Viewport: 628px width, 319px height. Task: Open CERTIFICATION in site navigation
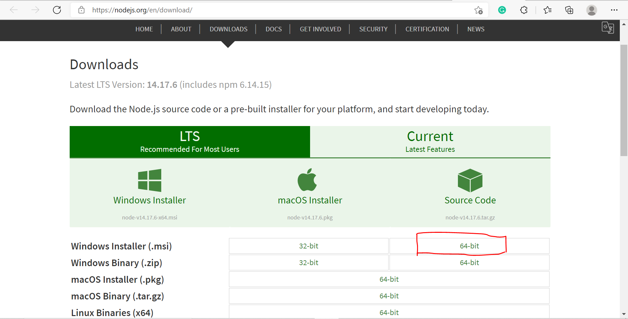point(427,29)
